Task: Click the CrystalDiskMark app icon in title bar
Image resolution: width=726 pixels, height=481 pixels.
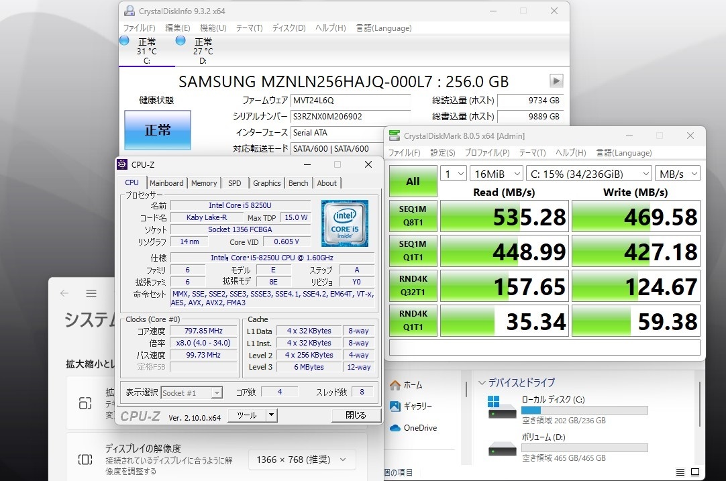Action: click(x=395, y=136)
